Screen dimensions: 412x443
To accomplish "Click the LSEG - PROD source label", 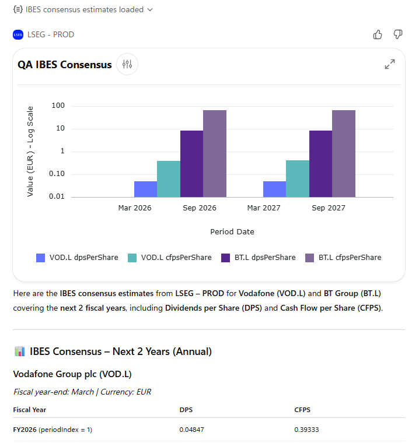I will pyautogui.click(x=51, y=34).
